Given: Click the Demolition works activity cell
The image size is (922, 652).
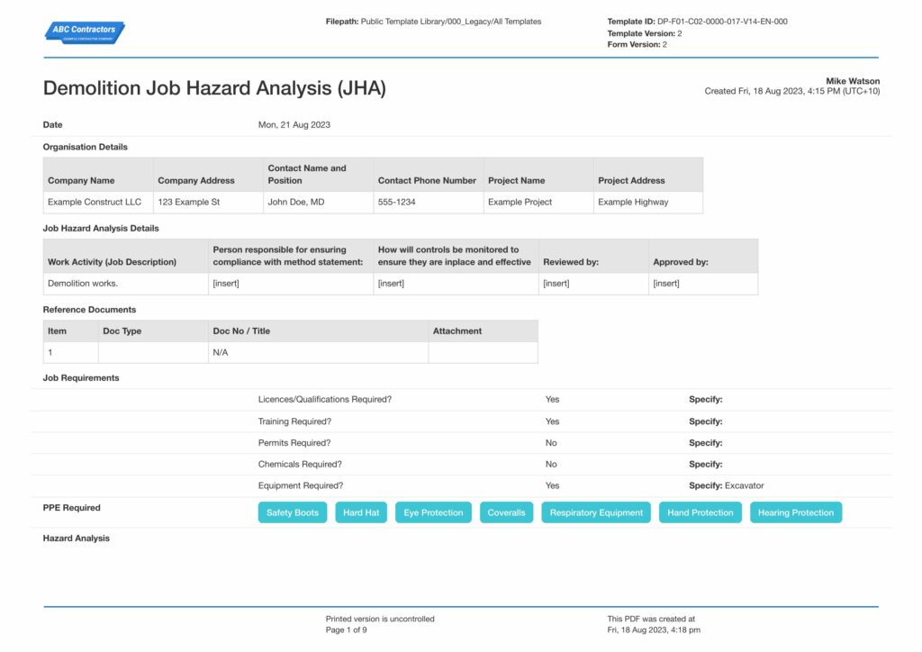Looking at the screenshot, I should coord(125,284).
